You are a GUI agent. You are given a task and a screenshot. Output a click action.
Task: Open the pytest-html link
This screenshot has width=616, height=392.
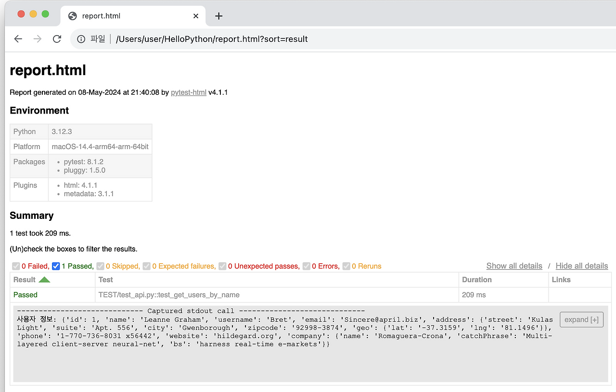pos(189,92)
